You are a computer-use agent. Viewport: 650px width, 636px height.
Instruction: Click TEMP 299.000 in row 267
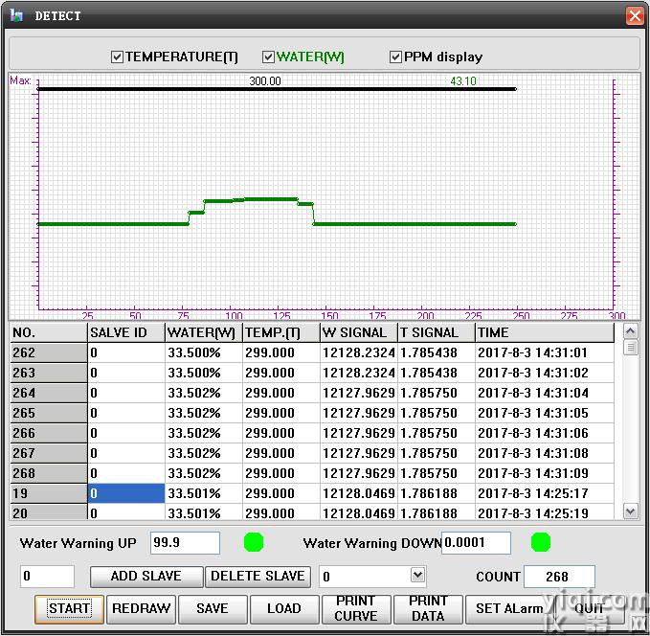coord(281,453)
